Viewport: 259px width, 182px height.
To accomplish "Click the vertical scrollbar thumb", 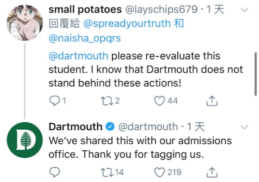I will point(256,74).
